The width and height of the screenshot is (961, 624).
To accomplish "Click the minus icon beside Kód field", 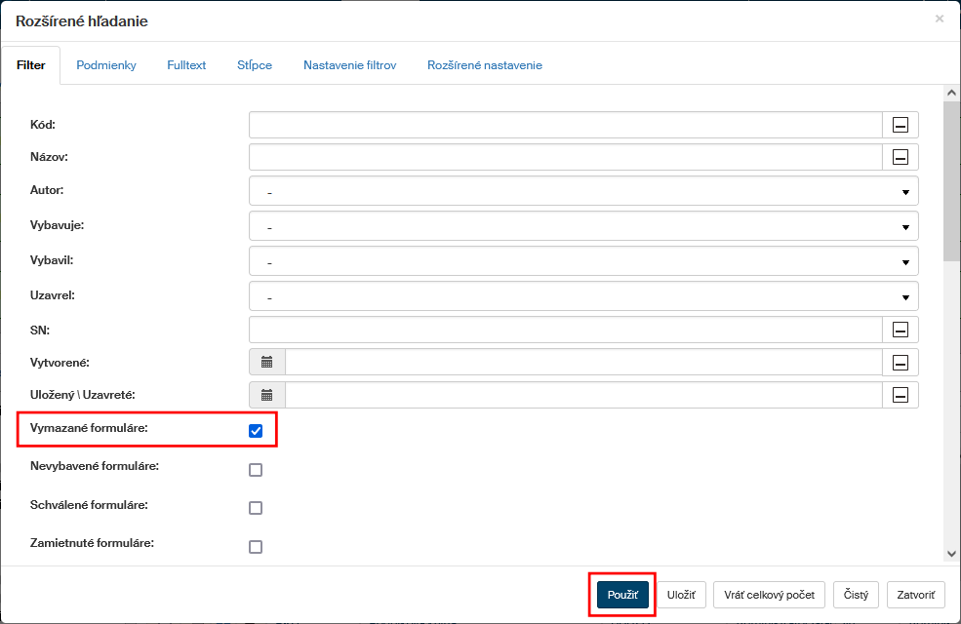I will point(901,125).
